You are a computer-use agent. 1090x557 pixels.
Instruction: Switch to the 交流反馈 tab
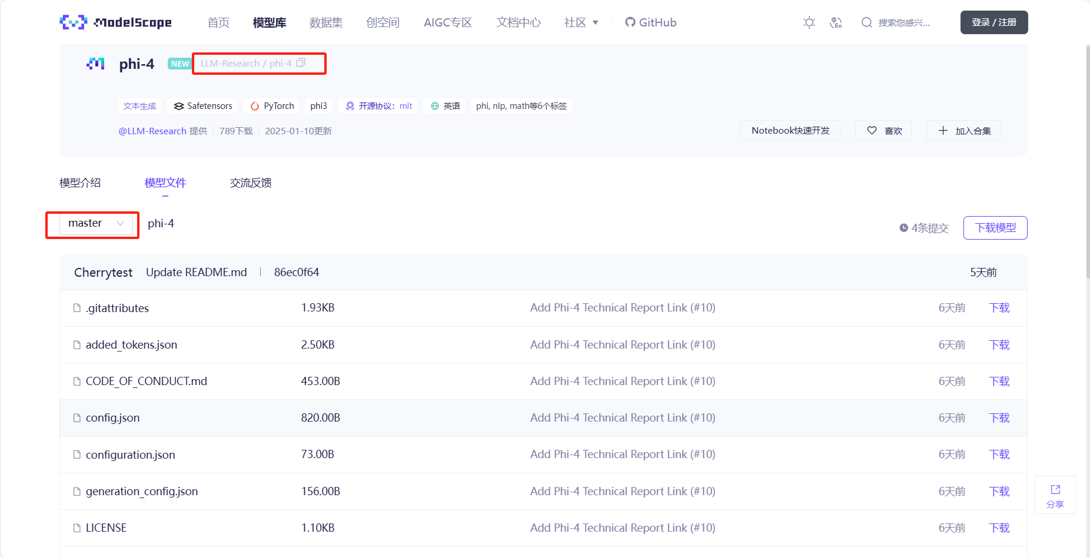pos(251,183)
